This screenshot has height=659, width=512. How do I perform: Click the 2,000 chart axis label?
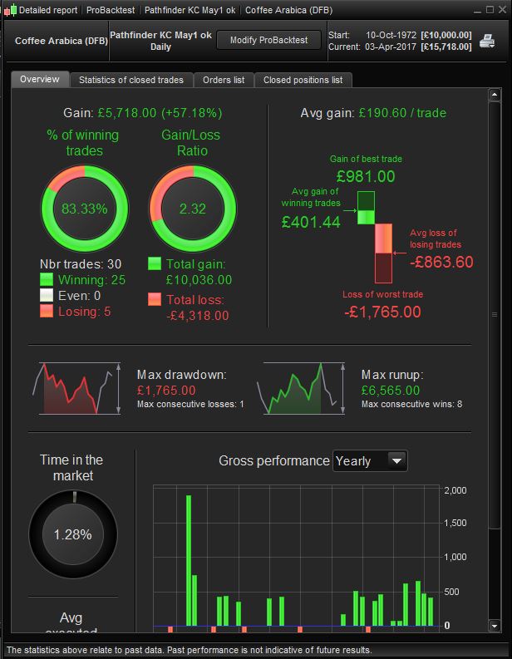click(455, 490)
